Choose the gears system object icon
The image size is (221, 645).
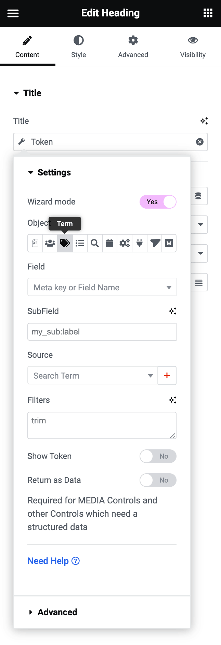125,243
